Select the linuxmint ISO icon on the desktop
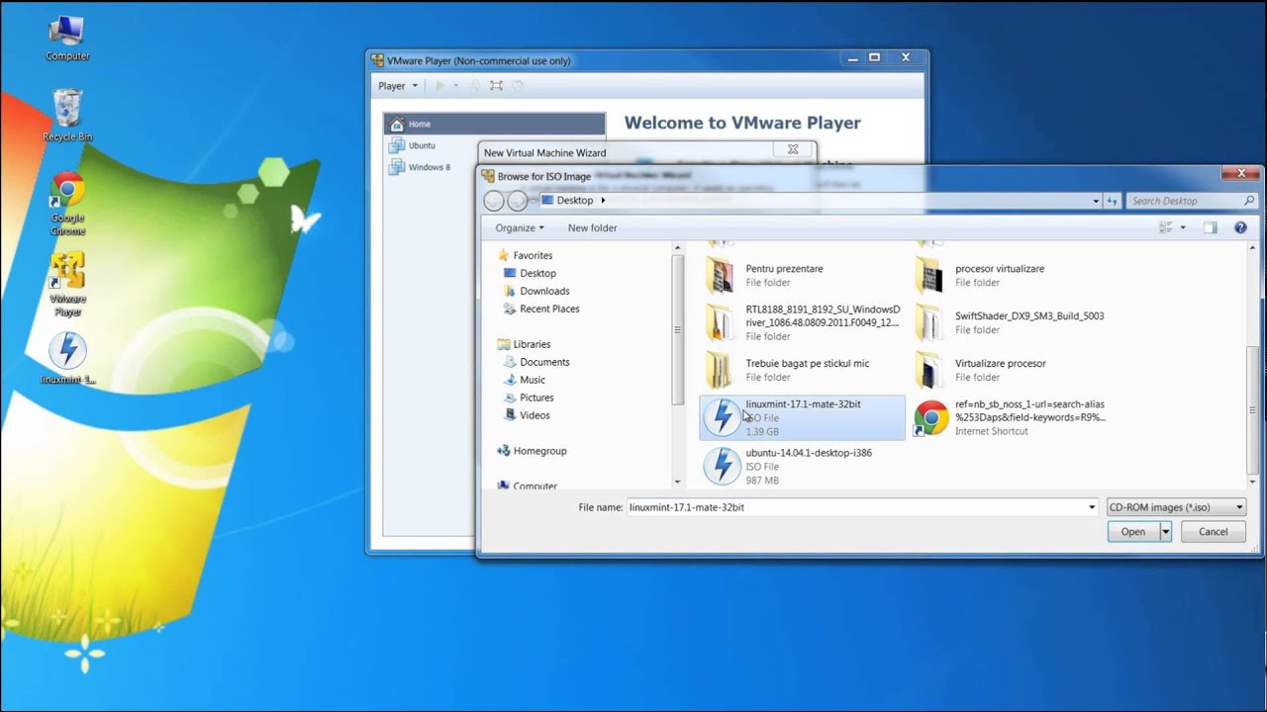Viewport: 1267px width, 712px height. pyautogui.click(x=67, y=359)
